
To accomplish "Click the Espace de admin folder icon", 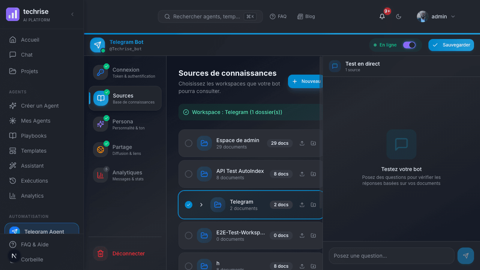I will [x=204, y=143].
